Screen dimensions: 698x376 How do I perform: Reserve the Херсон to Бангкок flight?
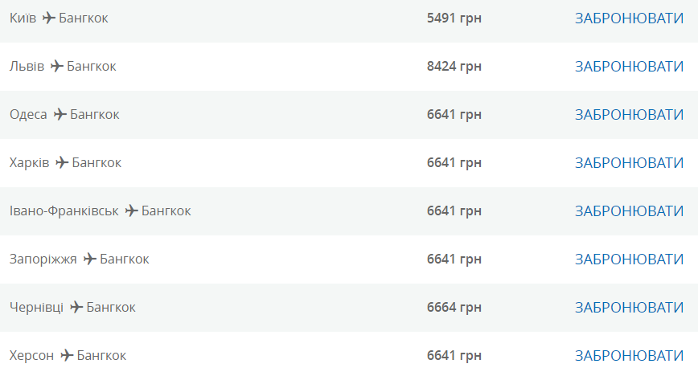[x=629, y=355]
